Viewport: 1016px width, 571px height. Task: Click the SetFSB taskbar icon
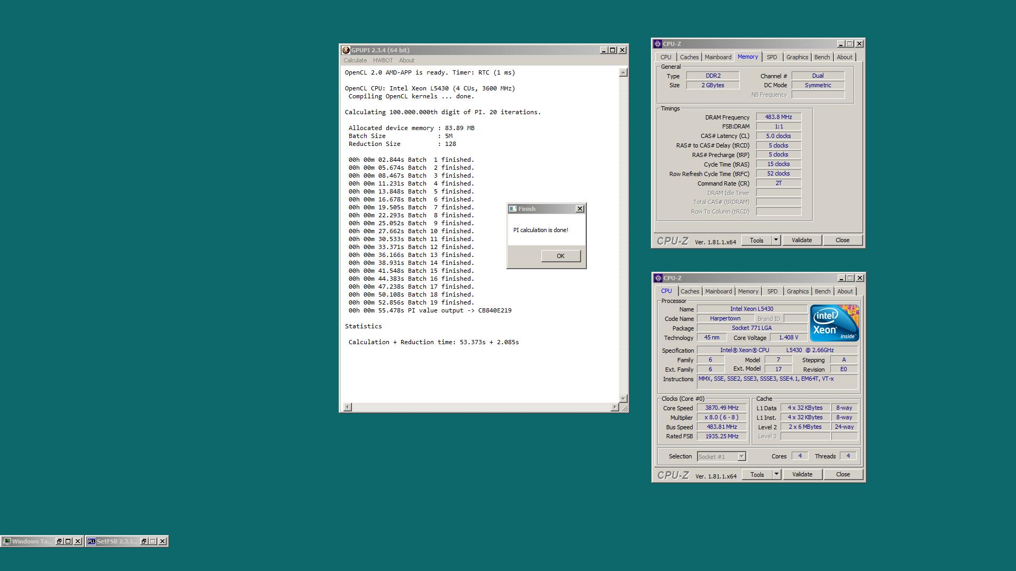92,541
